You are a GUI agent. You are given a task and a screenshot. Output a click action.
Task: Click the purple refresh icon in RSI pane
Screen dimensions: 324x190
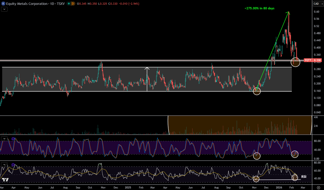[13, 165]
